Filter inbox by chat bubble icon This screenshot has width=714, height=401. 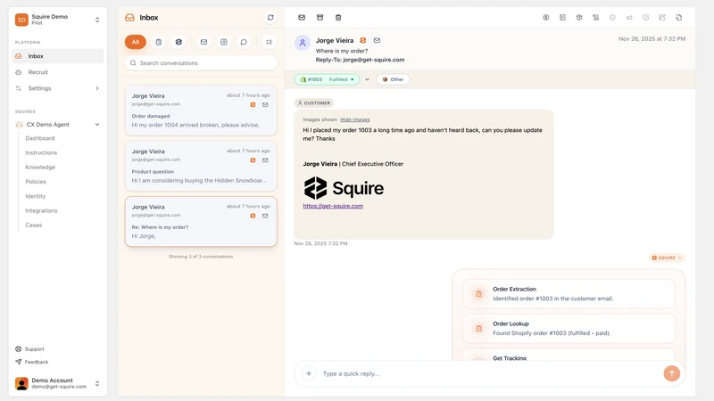coord(244,42)
